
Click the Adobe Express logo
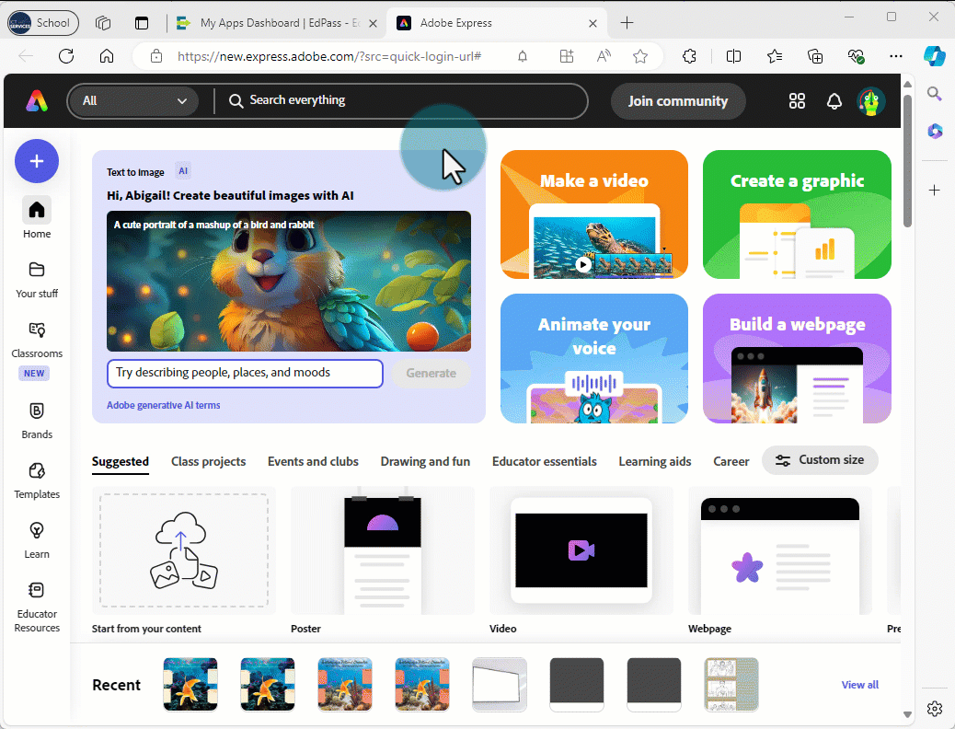point(37,100)
